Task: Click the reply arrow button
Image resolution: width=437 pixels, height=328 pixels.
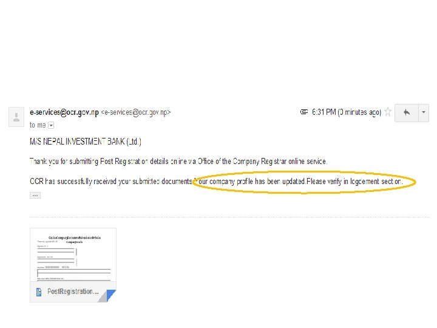Action: point(407,112)
